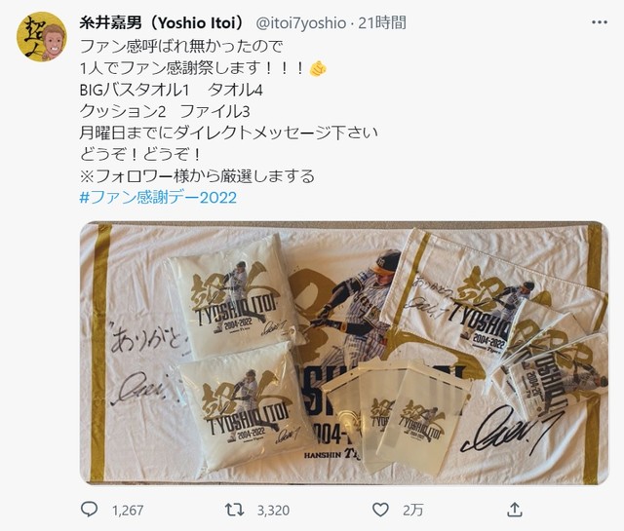Click the 3,320 retweet count
The height and width of the screenshot is (531, 624).
coord(273,510)
